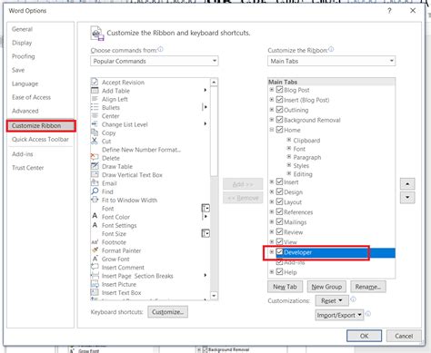This screenshot has width=431, height=353.
Task: Expand the Insert tab tree node
Action: (272, 181)
